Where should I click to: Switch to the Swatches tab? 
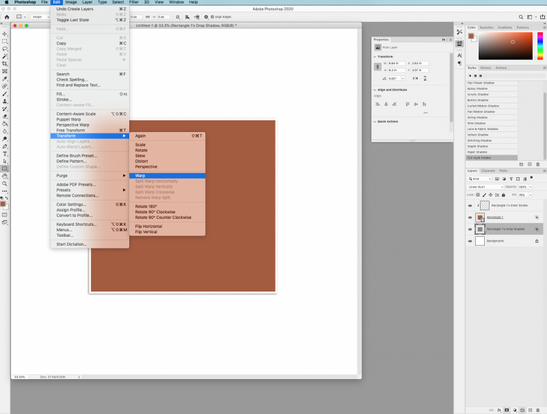coord(486,27)
